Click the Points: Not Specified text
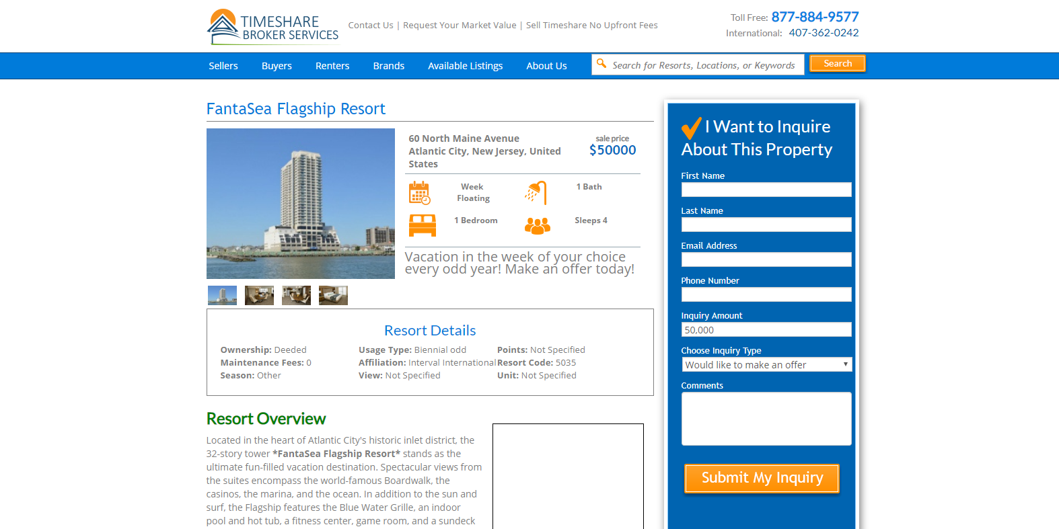This screenshot has height=529, width=1059. [541, 350]
